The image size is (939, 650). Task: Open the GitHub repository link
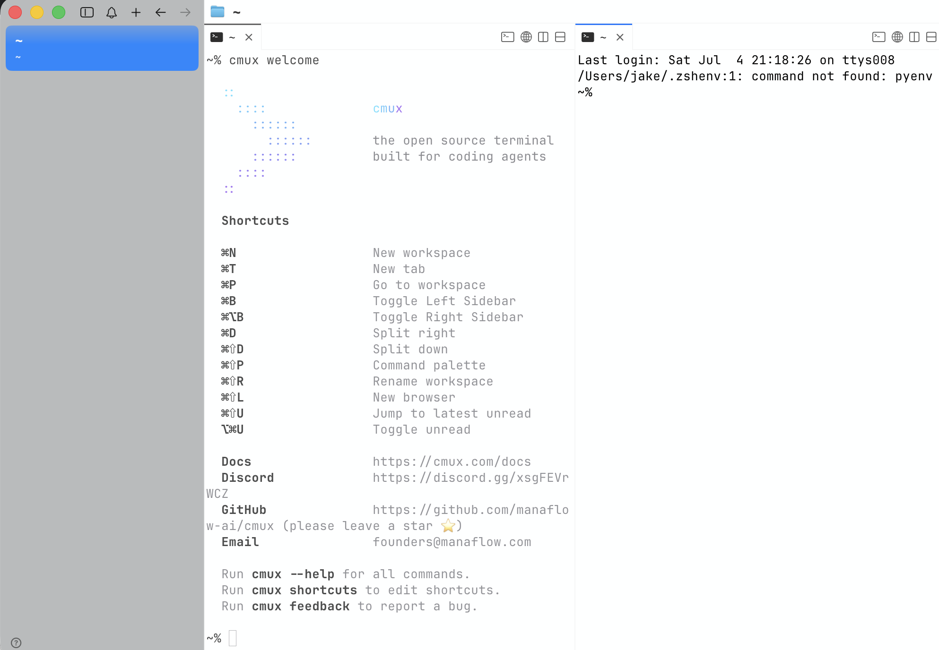coord(471,510)
